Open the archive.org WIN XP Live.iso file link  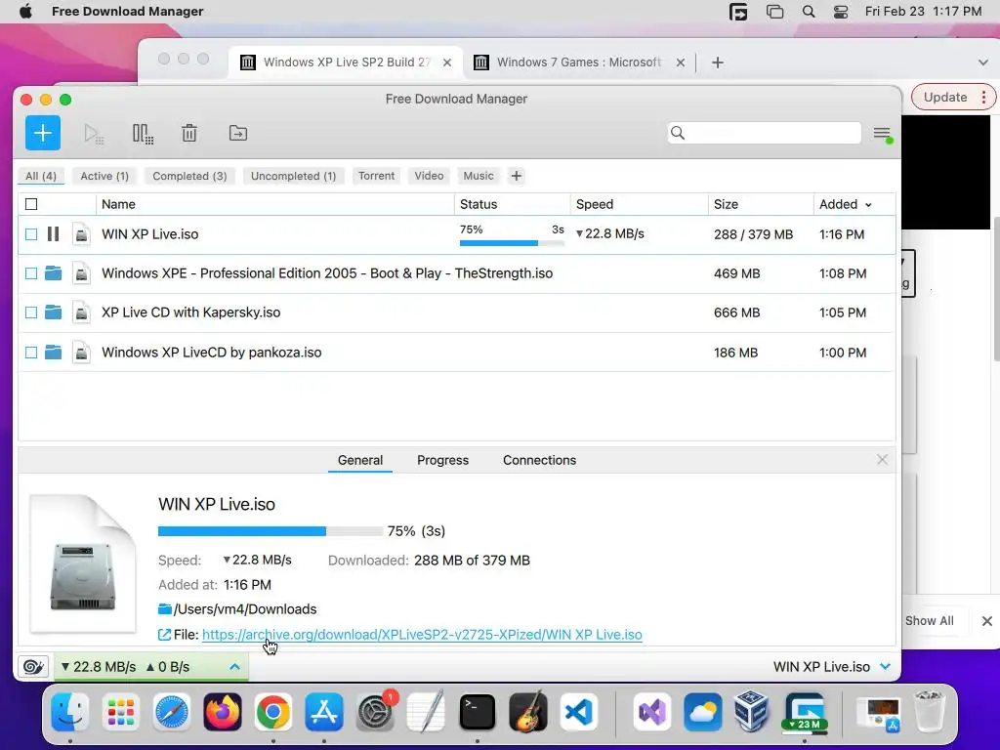[x=422, y=635]
